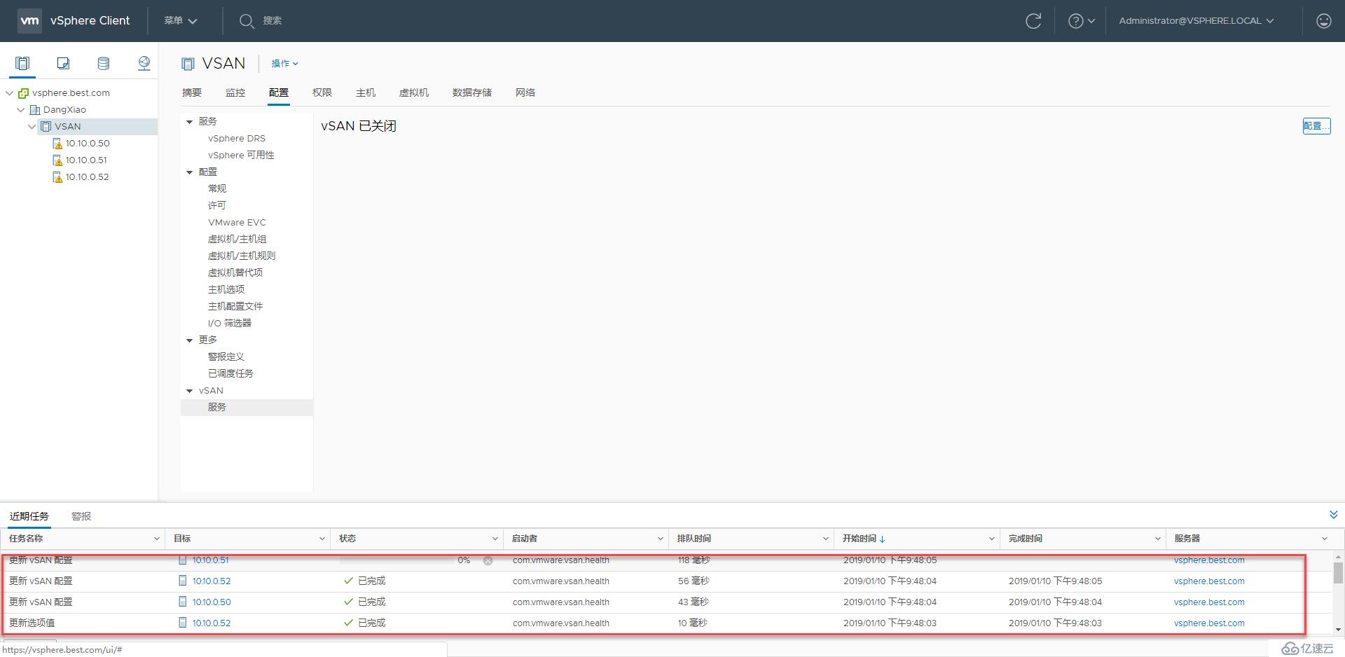The image size is (1345, 657).
Task: Click the VSAN cluster icon in the tree
Action: [46, 127]
